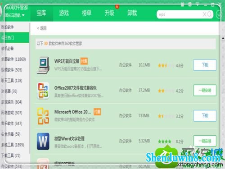Screen dimensions: 225x169
Task: Select 装机必备 in the sidebar
Action: point(8,48)
